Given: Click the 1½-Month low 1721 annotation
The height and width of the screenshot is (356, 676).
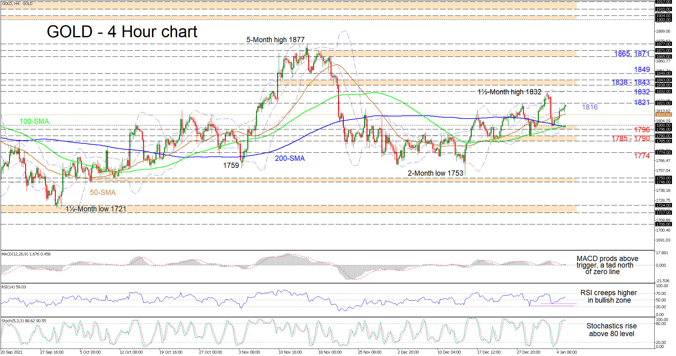Looking at the screenshot, I should pos(96,209).
